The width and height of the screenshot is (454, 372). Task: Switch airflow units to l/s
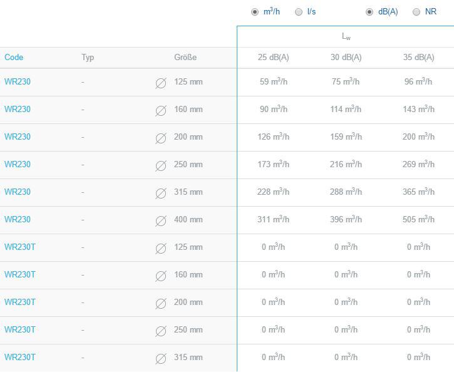(x=299, y=12)
